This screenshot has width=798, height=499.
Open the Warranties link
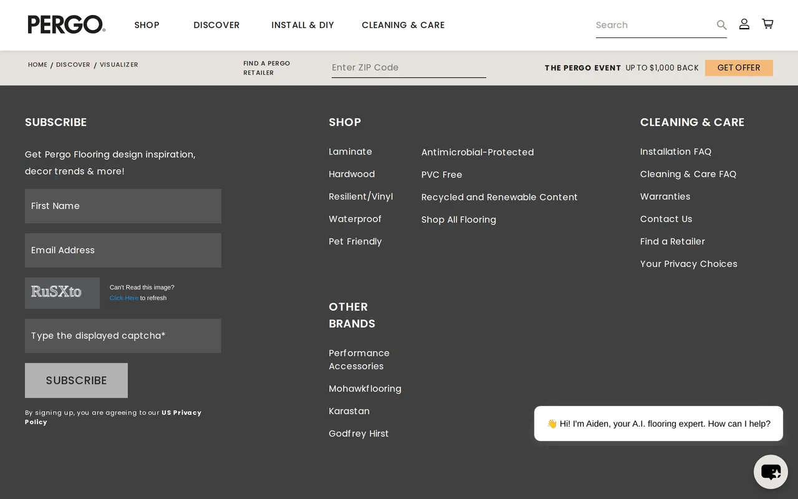click(665, 196)
